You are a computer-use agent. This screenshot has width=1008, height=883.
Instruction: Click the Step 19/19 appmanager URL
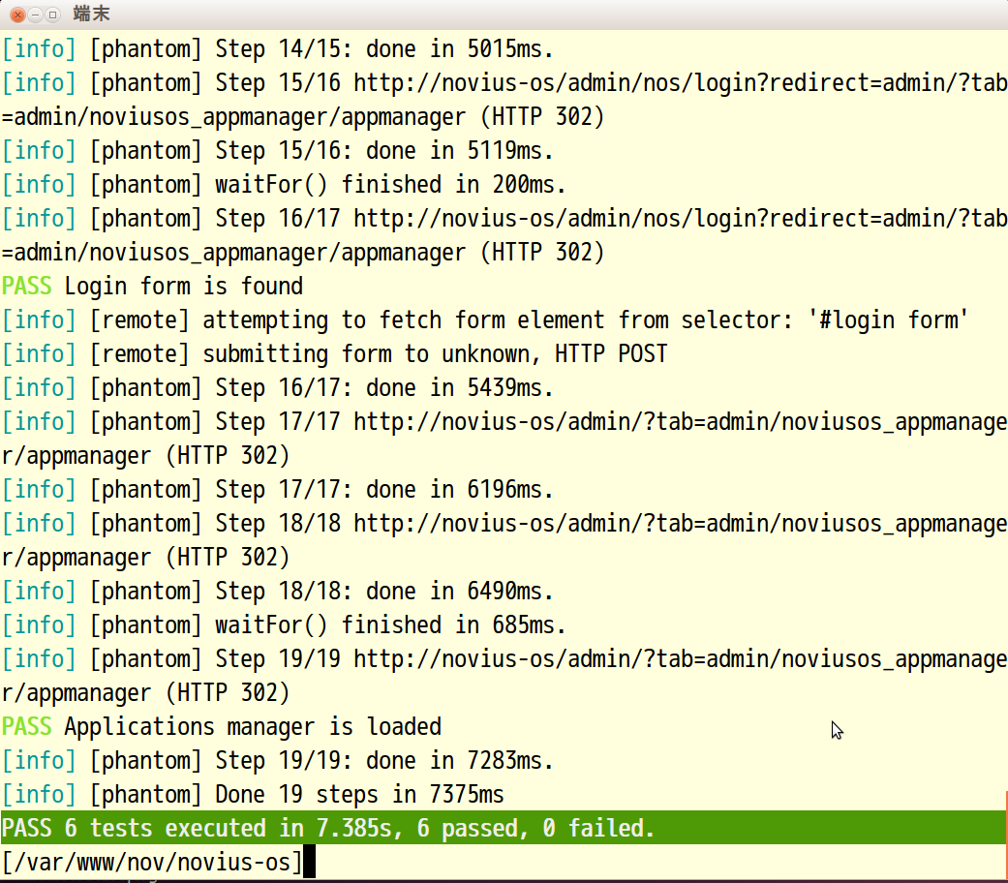[504, 676]
